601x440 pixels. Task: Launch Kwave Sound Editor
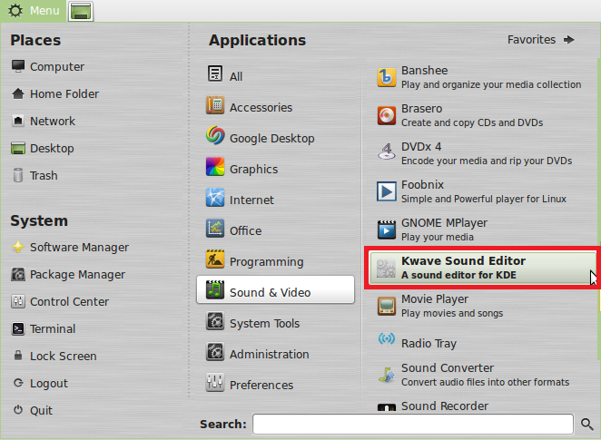pyautogui.click(x=483, y=268)
